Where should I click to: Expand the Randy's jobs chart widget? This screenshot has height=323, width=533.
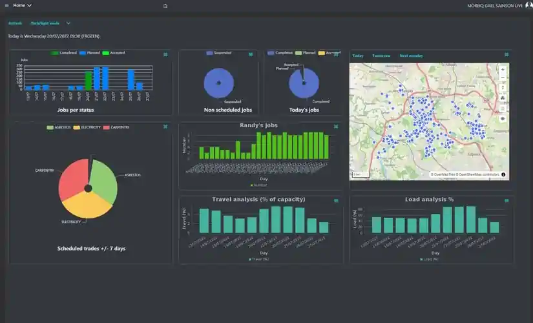[336, 127]
